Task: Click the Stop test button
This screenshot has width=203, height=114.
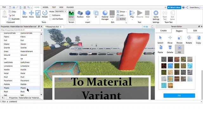Action: click(147, 14)
